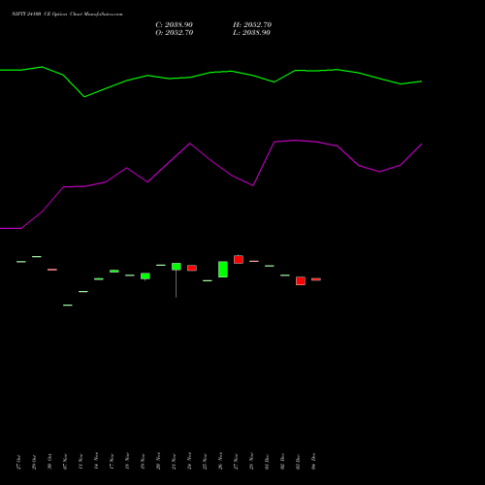Select the 18 Nov date label
Viewport: 485px width, 485px height.
(x=127, y=462)
